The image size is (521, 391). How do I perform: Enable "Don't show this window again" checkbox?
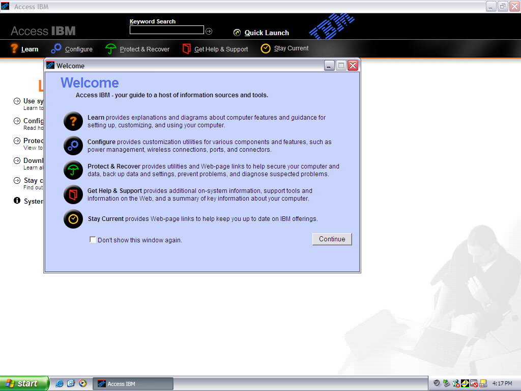93,239
